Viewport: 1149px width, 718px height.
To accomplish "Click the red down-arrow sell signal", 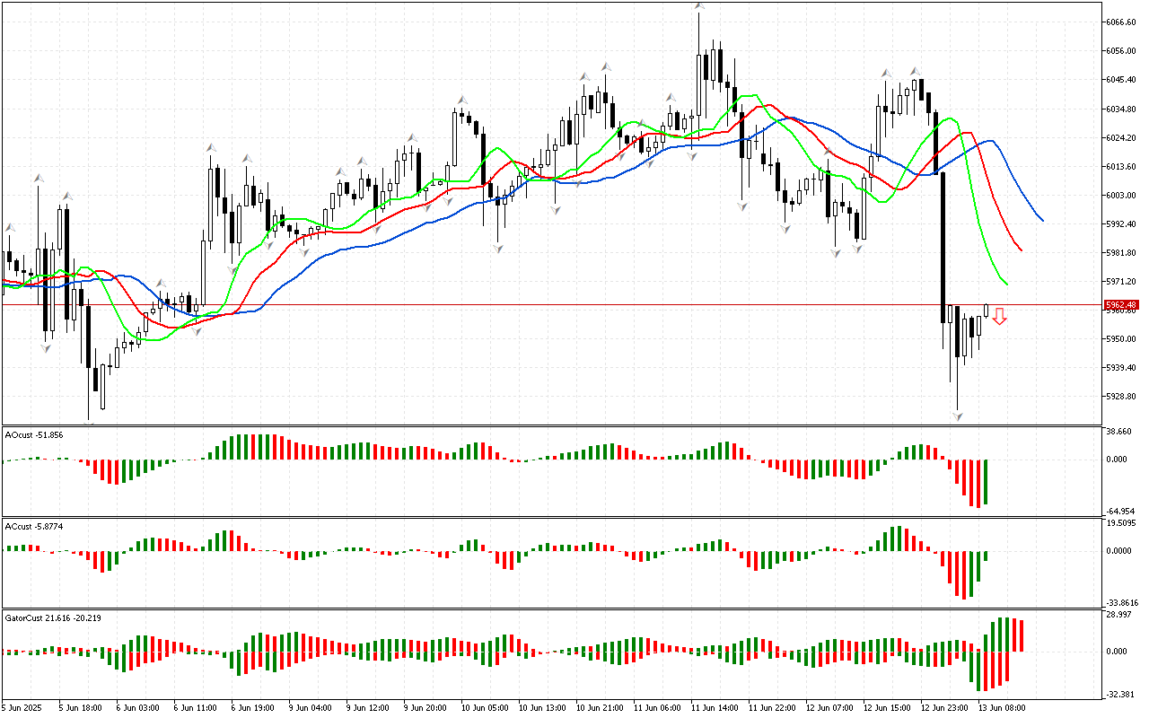I will [x=999, y=316].
